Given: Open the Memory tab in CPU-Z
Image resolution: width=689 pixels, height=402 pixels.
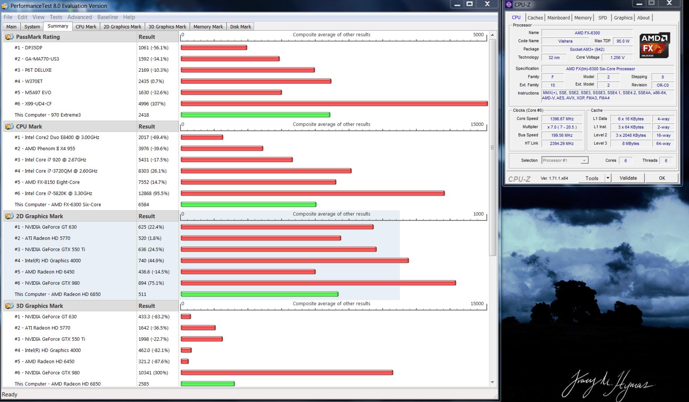Looking at the screenshot, I should pos(583,18).
